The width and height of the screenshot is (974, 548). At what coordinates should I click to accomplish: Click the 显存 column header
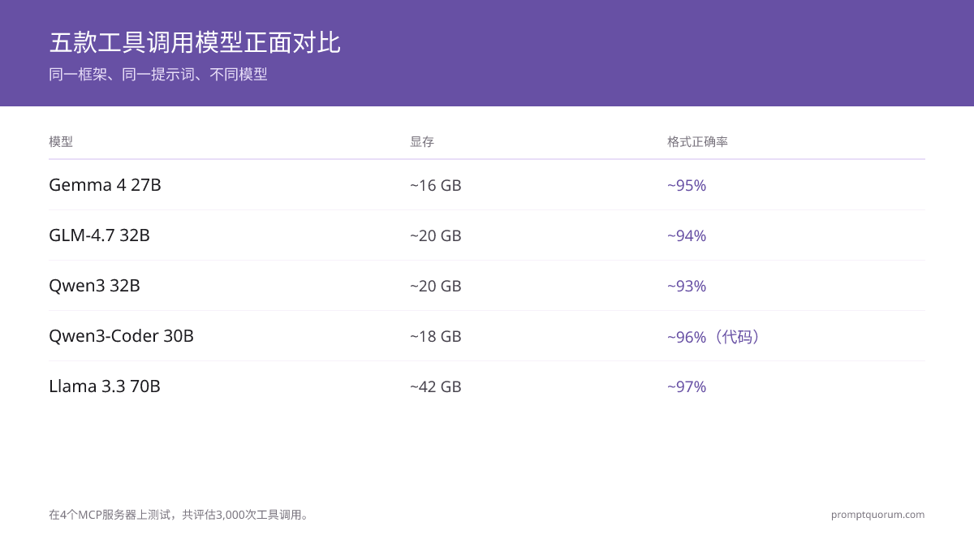tap(422, 142)
